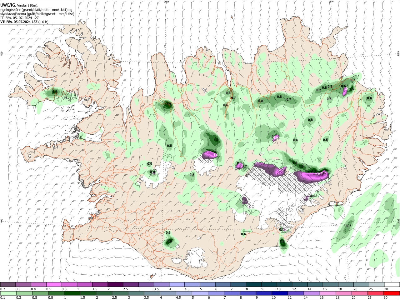Select the dark purple 2 swatch in upper legend row
The height and width of the screenshot is (300, 400).
115,285
